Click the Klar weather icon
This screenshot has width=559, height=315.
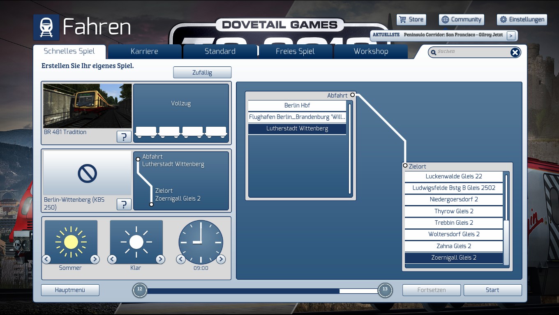pyautogui.click(x=136, y=242)
